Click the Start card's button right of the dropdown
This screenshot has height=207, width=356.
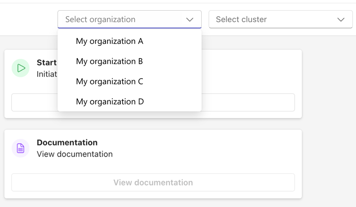248,102
